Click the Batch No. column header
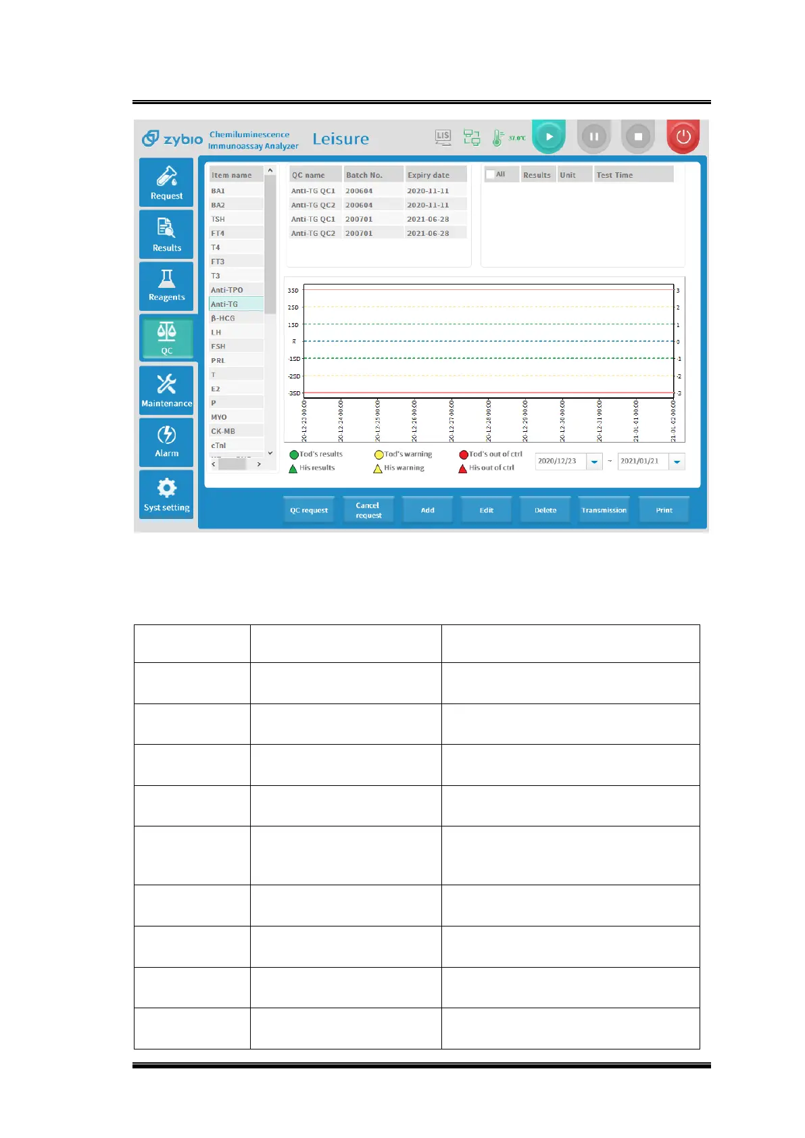 (x=373, y=174)
